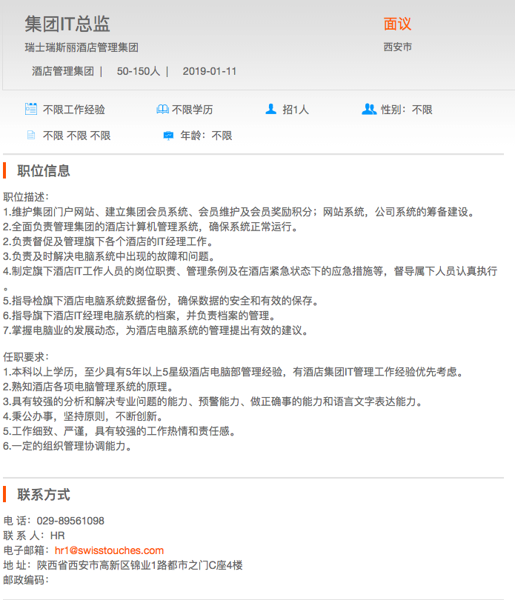This screenshot has width=515, height=600.
Task: Click the document icon before 不限 不限 不限
Action: click(30, 136)
